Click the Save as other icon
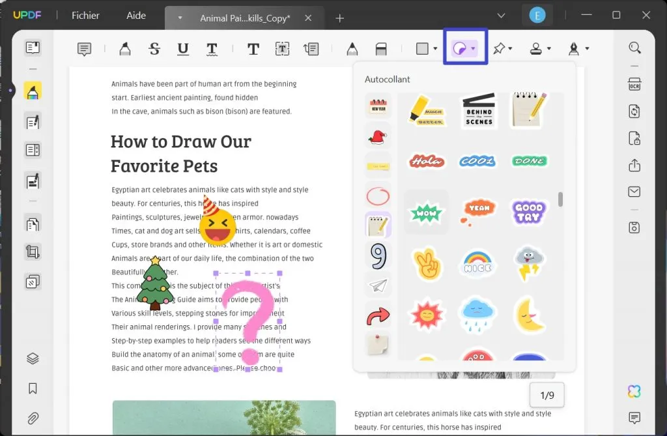The height and width of the screenshot is (436, 667). click(634, 227)
